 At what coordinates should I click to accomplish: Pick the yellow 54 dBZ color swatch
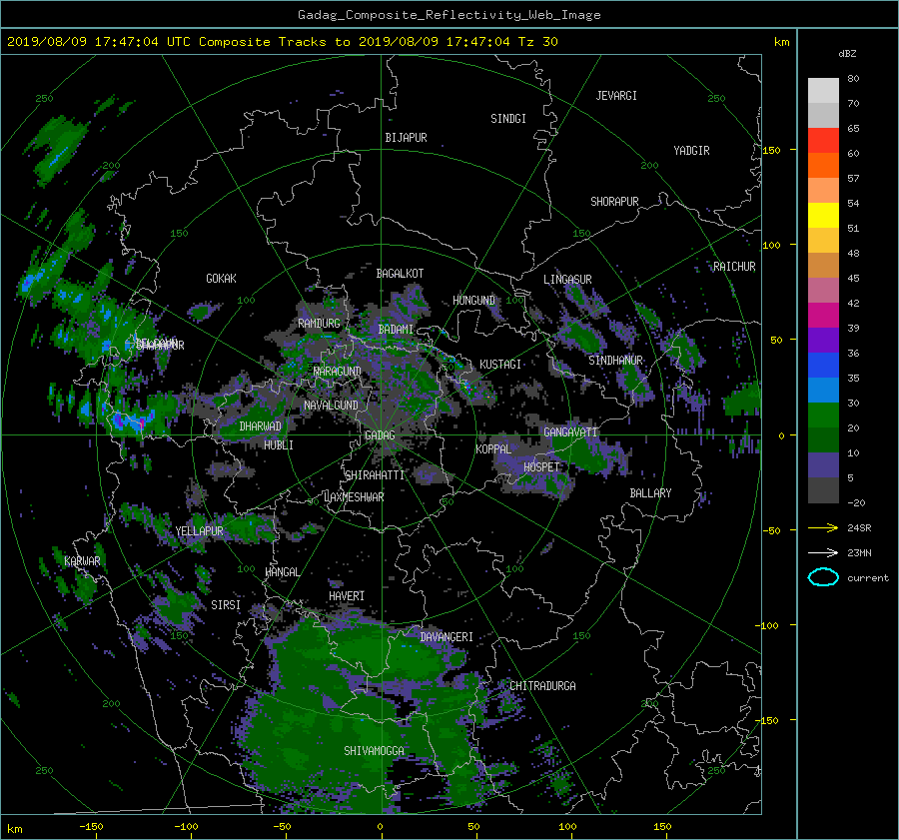pos(823,215)
